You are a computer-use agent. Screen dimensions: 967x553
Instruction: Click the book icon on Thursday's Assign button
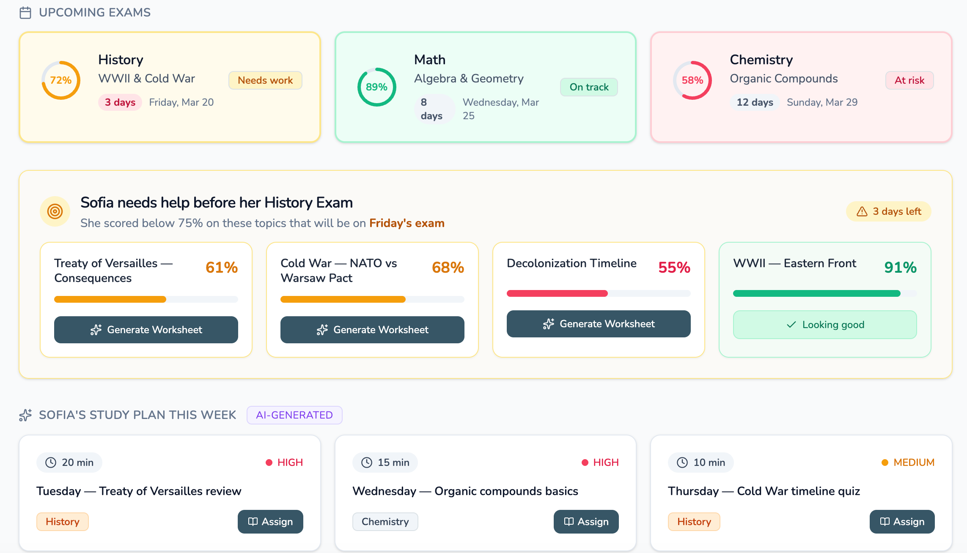click(885, 522)
